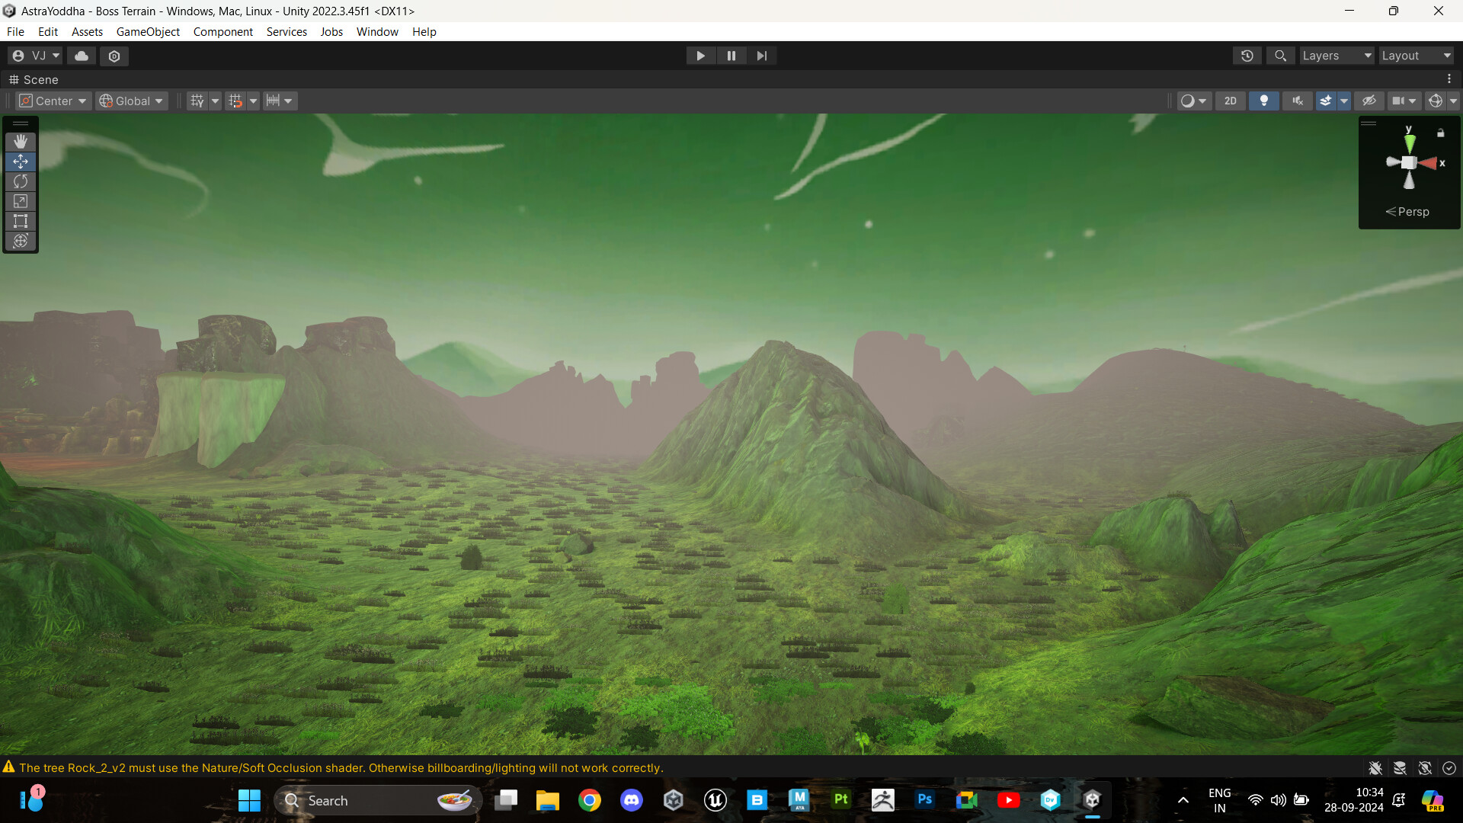Switch Persp projection label to orthographic

tap(1407, 212)
